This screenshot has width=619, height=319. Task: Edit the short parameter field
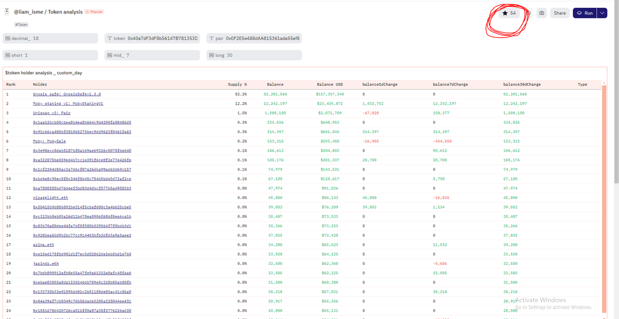pyautogui.click(x=51, y=55)
